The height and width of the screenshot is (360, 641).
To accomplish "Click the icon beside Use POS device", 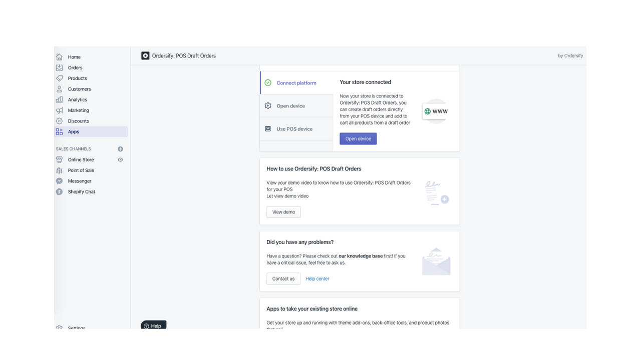I will click(x=268, y=128).
